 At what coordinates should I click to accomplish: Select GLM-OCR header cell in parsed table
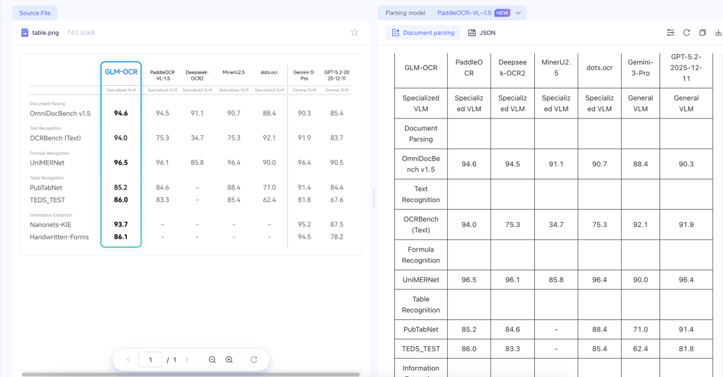421,68
